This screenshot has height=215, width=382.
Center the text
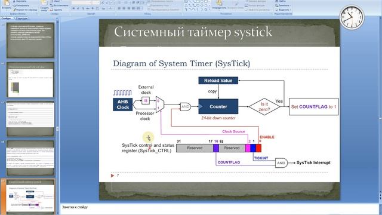pos(124,8)
